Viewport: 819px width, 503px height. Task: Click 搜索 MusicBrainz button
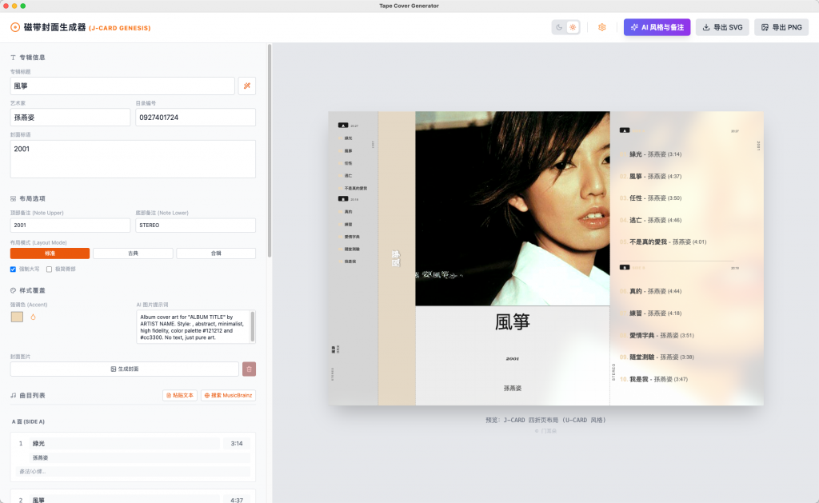pyautogui.click(x=228, y=395)
